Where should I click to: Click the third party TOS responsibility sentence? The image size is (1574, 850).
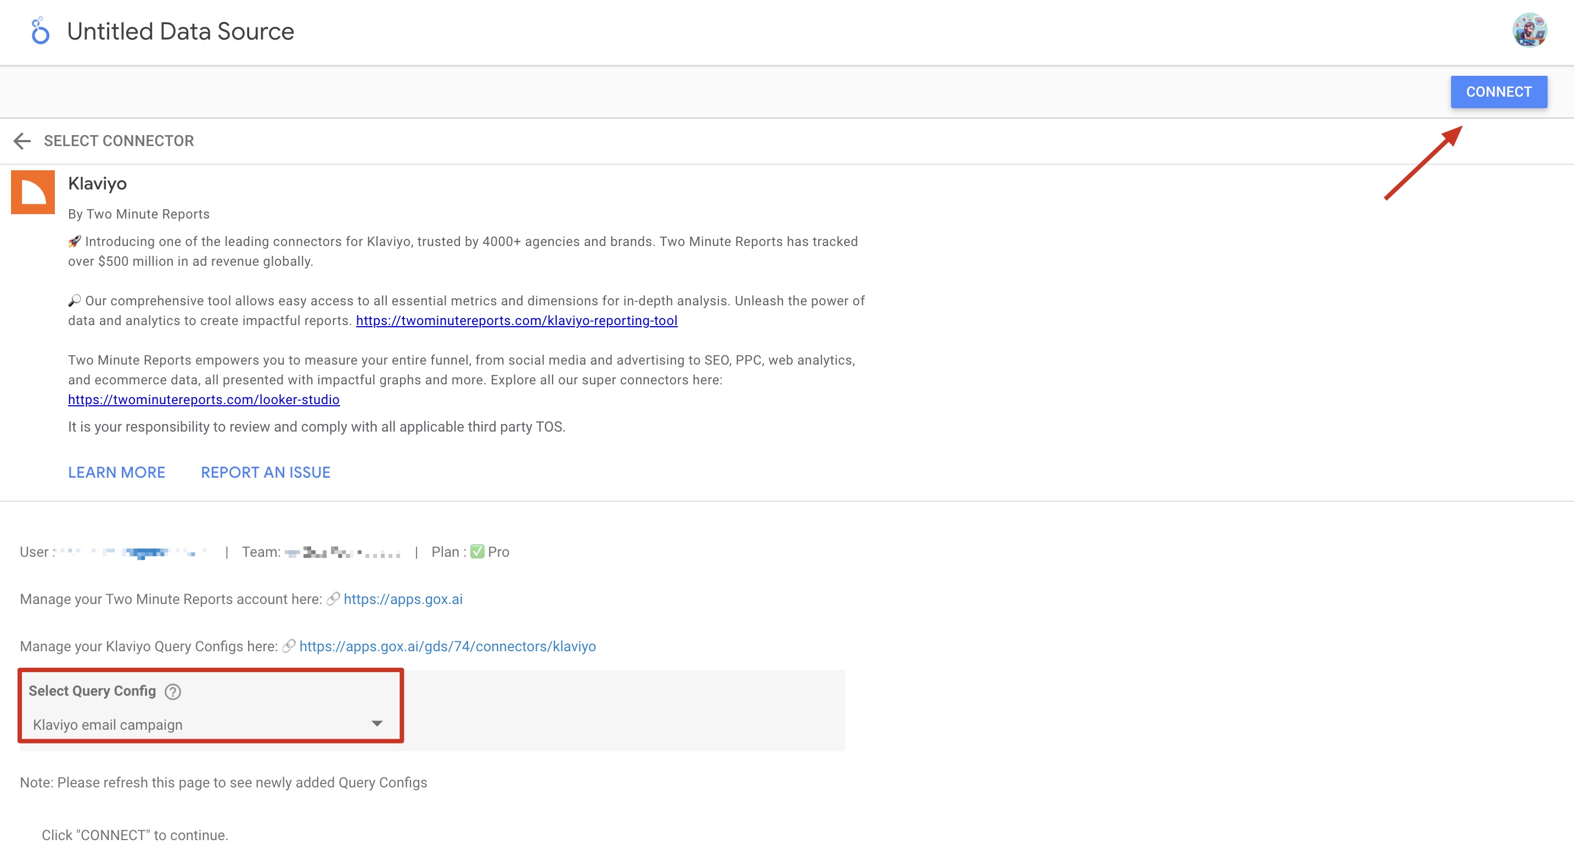pyautogui.click(x=317, y=427)
